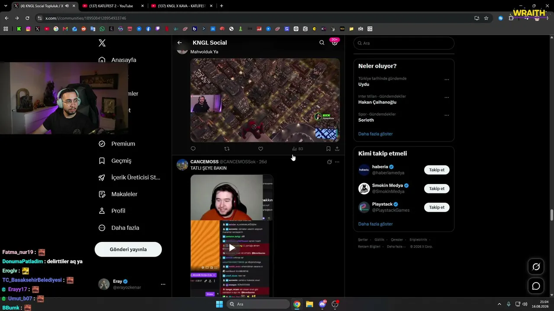Repost the Mahvolduk Ya post
This screenshot has height=311, width=554.
(x=227, y=149)
